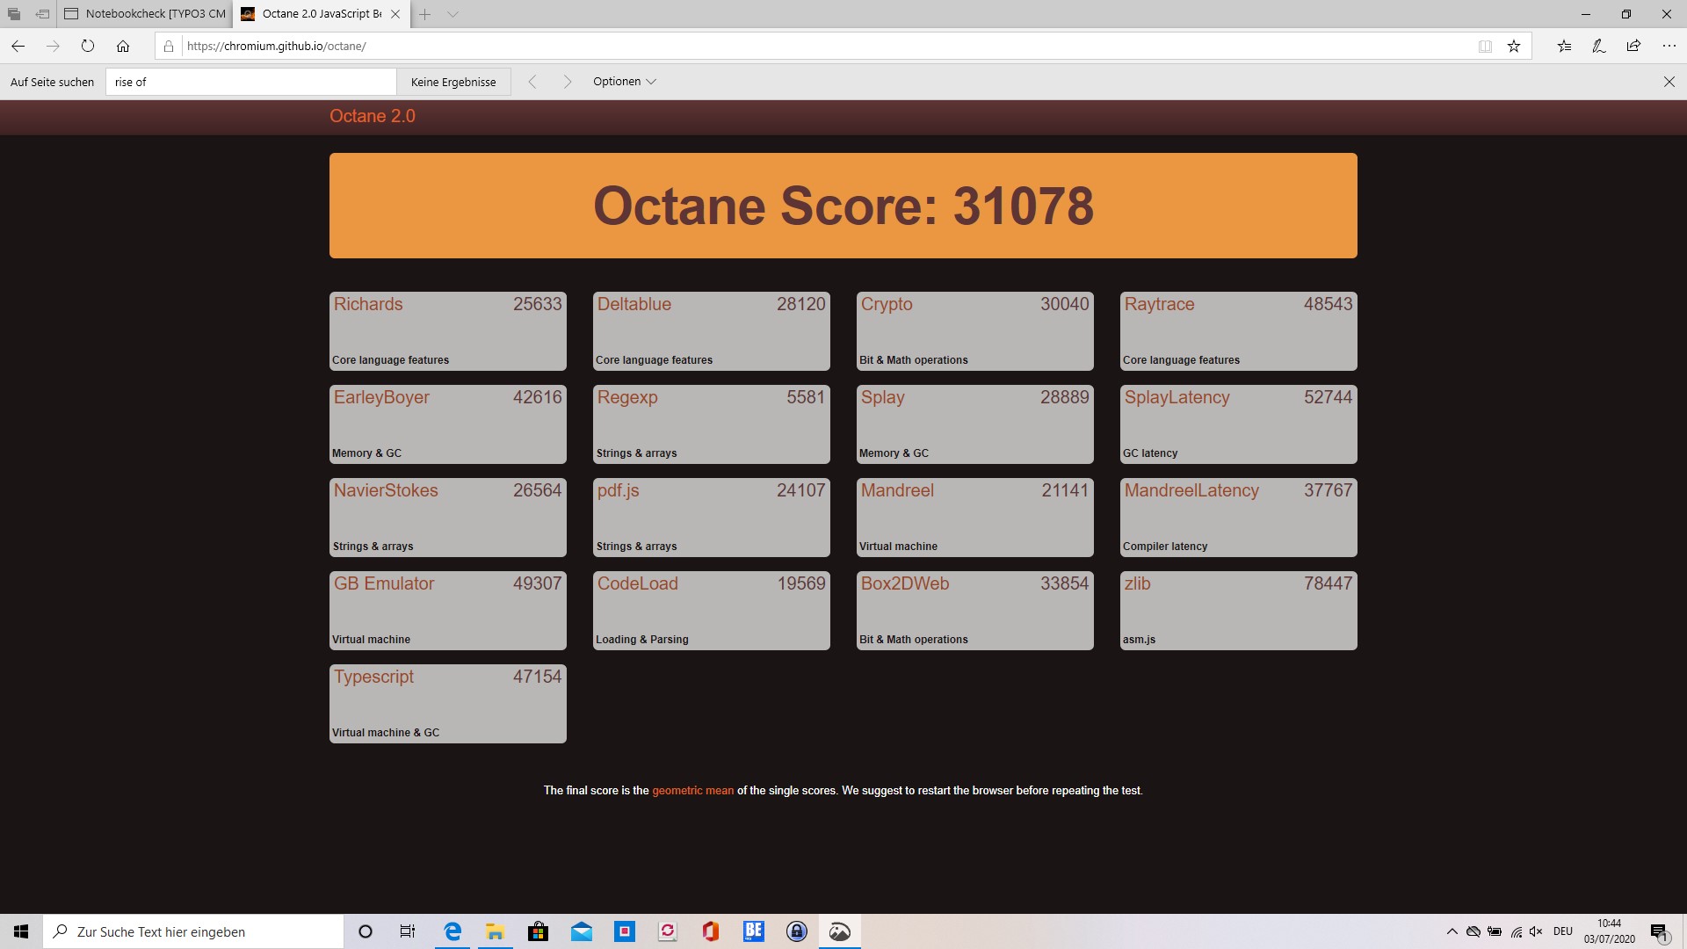Click the home icon in toolbar
1687x949 pixels.
click(x=123, y=46)
